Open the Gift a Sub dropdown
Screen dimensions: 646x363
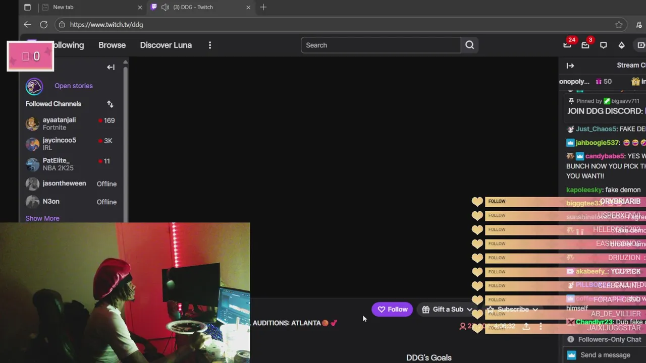click(448, 310)
